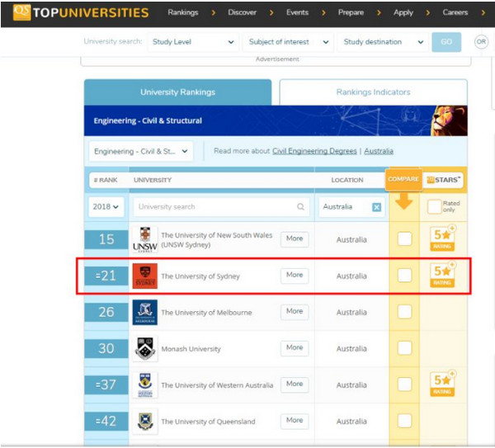The width and height of the screenshot is (495, 448).
Task: Open the Study Level dropdown
Action: (192, 42)
